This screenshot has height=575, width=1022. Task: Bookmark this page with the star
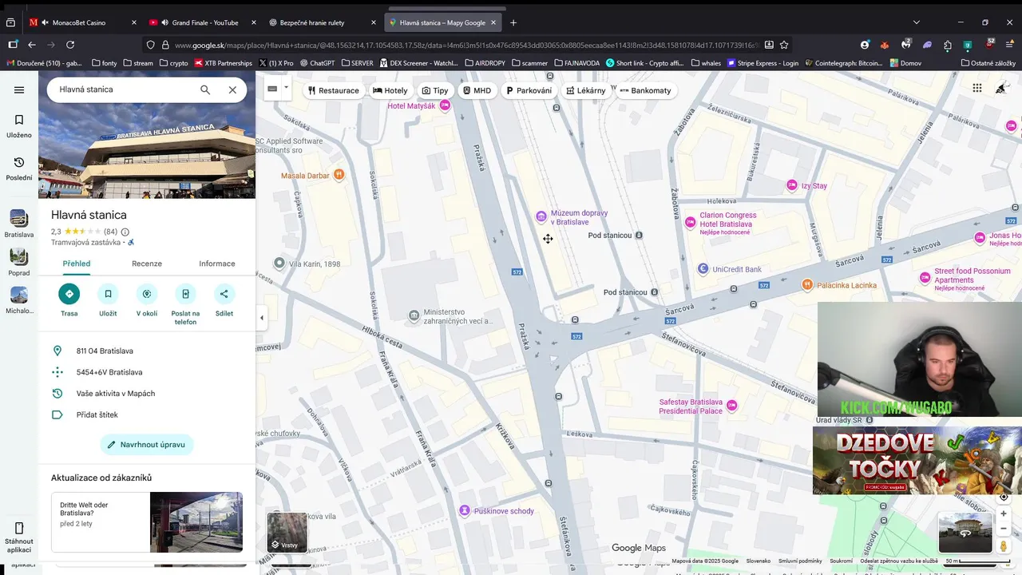pyautogui.click(x=784, y=45)
